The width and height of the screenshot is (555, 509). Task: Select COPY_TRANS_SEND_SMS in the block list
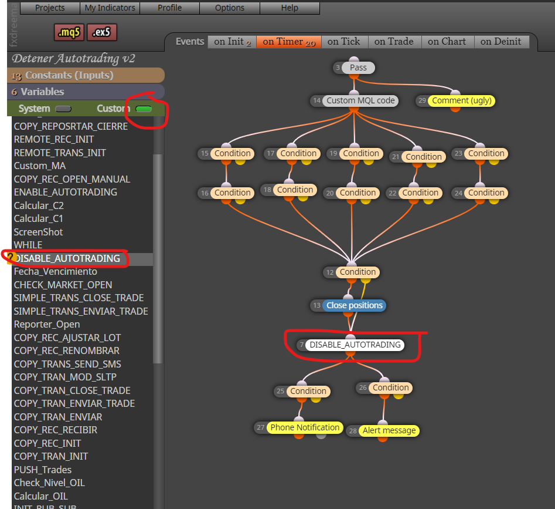pyautogui.click(x=67, y=365)
